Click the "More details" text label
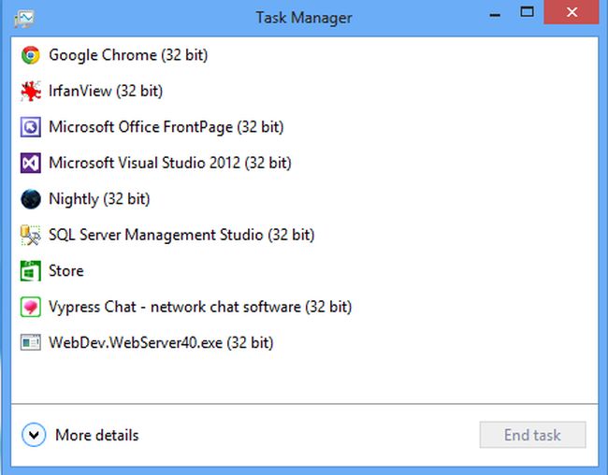The width and height of the screenshot is (608, 475). tap(97, 435)
